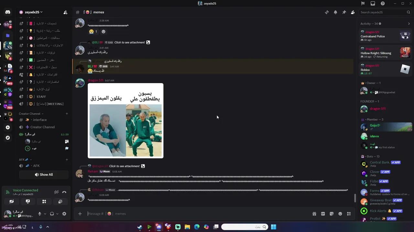This screenshot has width=414, height=232.
Task: Open File Explorer from taskbar
Action: tap(187, 227)
